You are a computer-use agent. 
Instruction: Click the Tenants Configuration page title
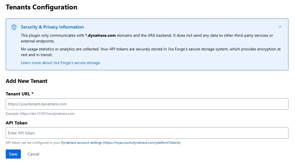[x=41, y=7]
